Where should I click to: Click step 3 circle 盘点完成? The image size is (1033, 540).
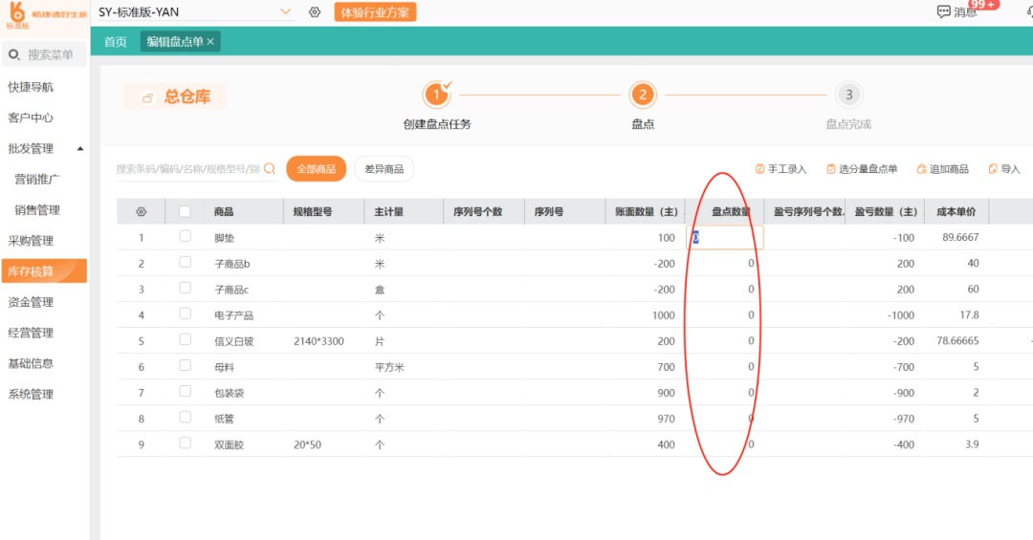pyautogui.click(x=848, y=95)
